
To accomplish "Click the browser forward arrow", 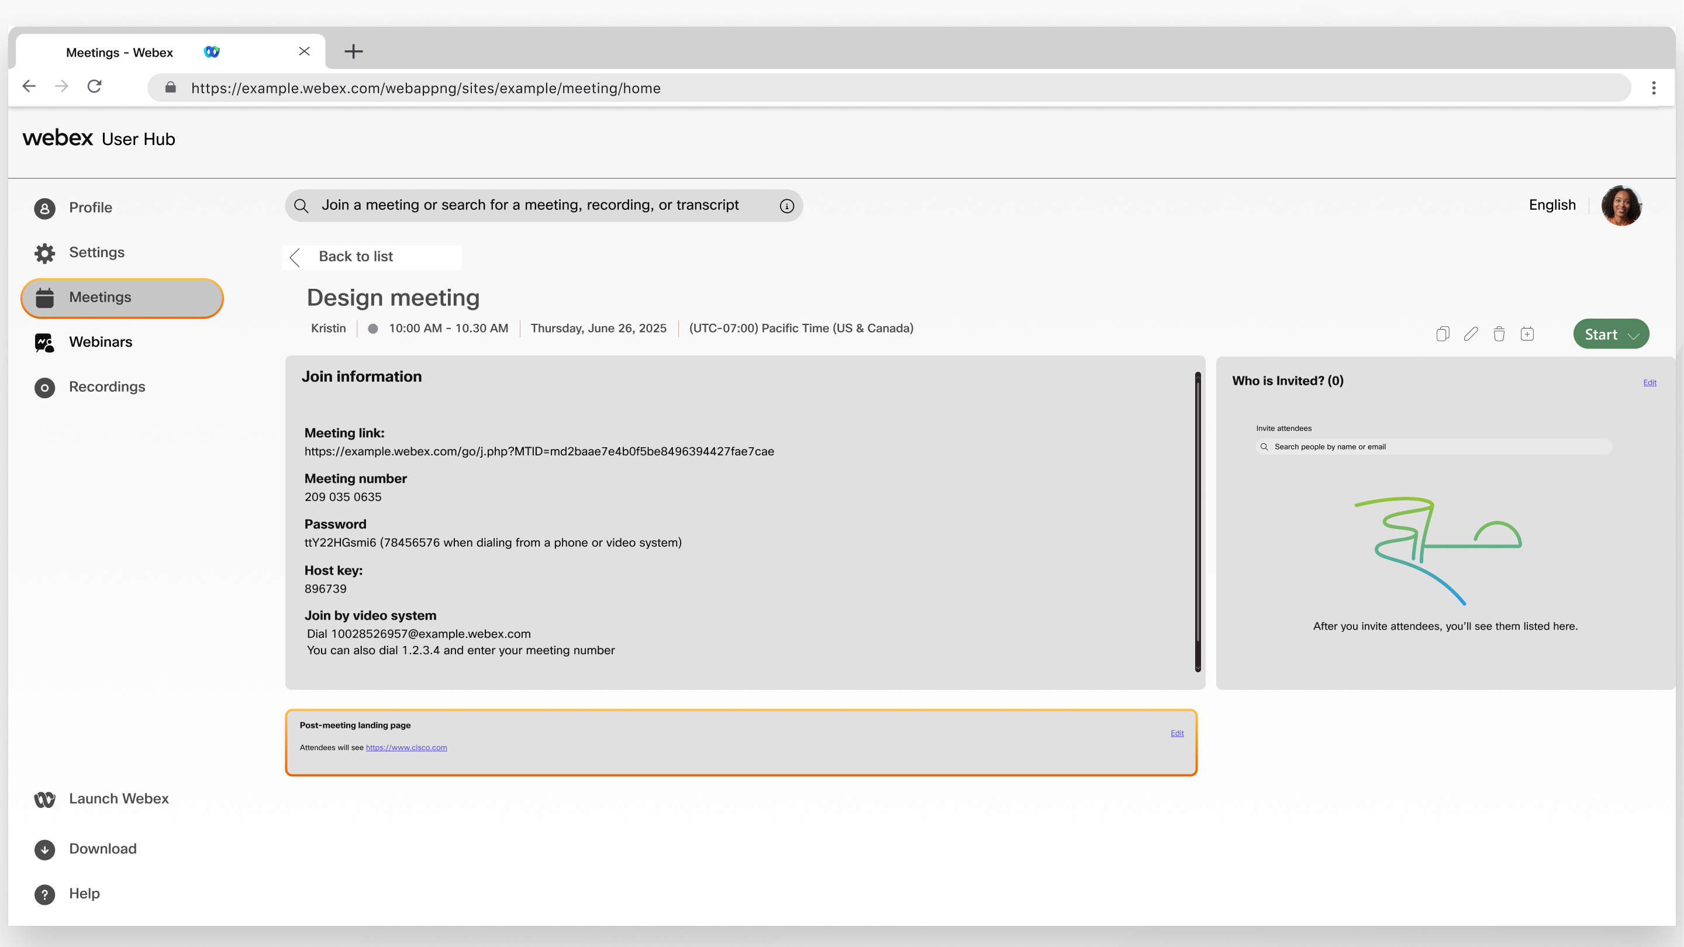I will tap(61, 87).
